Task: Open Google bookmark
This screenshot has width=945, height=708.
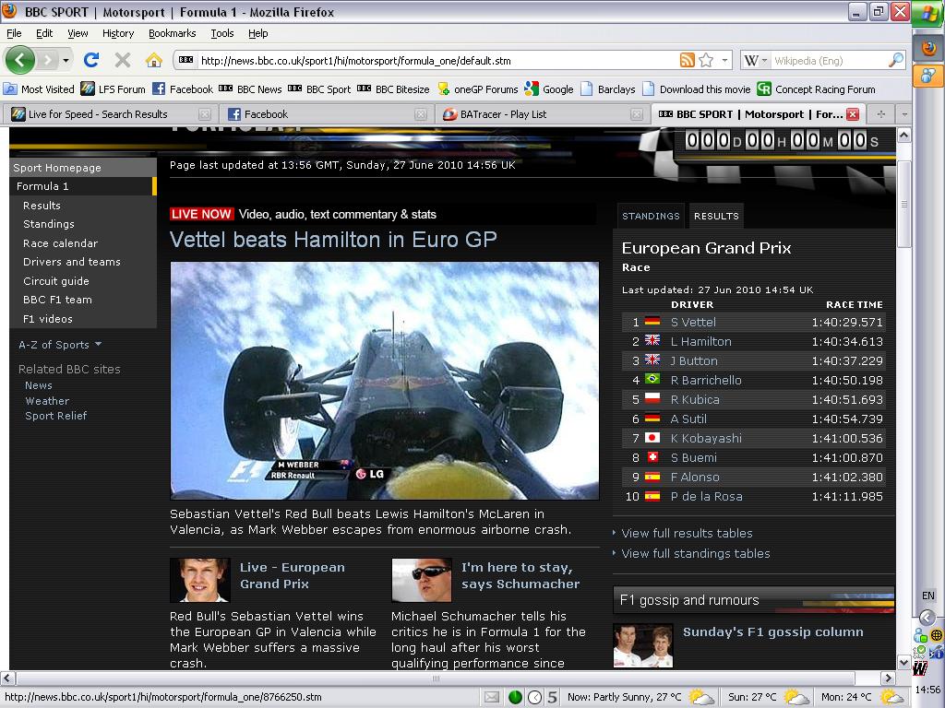Action: [x=549, y=89]
